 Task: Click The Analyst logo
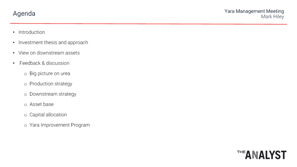coord(262,155)
